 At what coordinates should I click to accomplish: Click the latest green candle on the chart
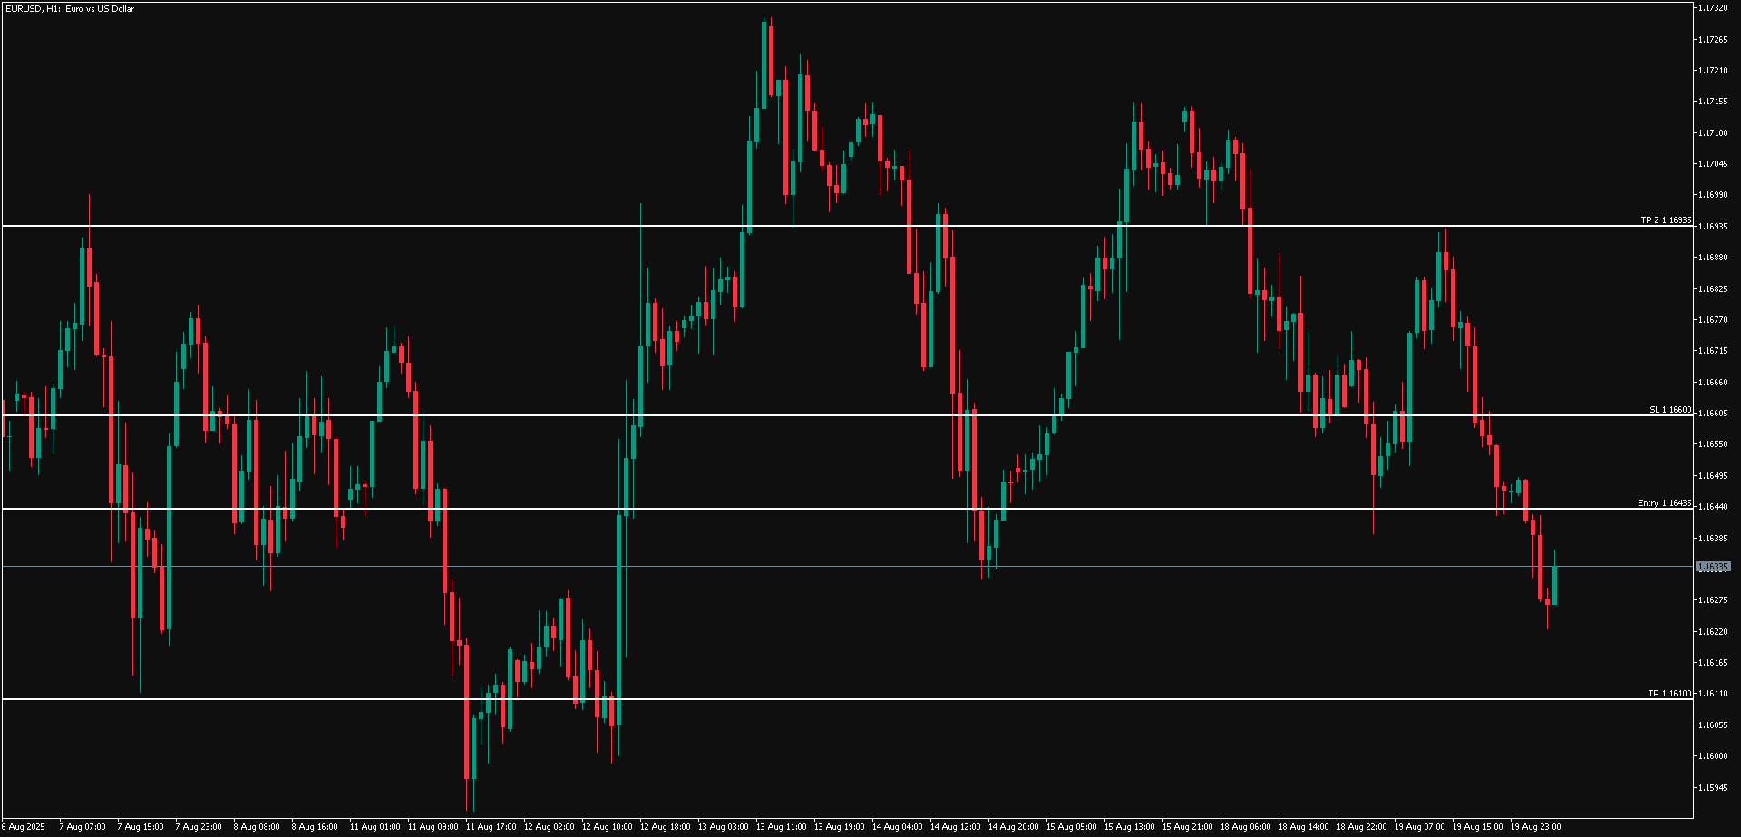click(x=1554, y=585)
